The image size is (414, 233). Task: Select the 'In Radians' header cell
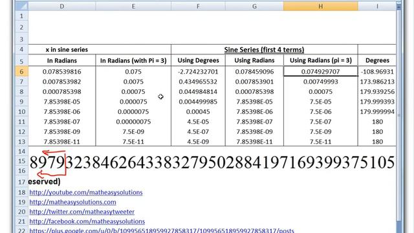coord(62,60)
